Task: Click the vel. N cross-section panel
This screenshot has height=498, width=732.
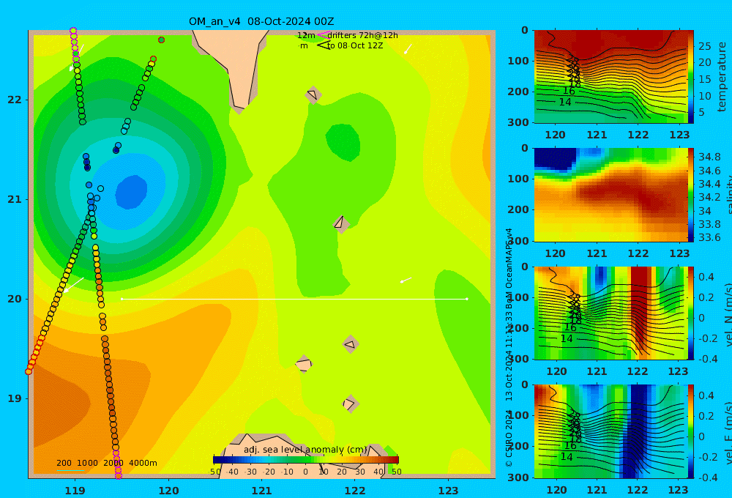Action: click(x=611, y=313)
